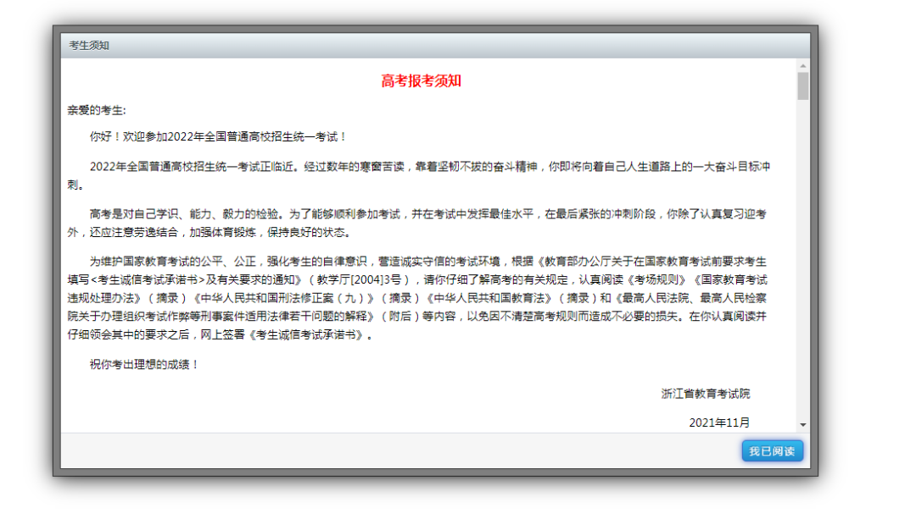Image resolution: width=916 pixels, height=519 pixels.
Task: Click the scrollbar down arrow
Action: tap(802, 425)
